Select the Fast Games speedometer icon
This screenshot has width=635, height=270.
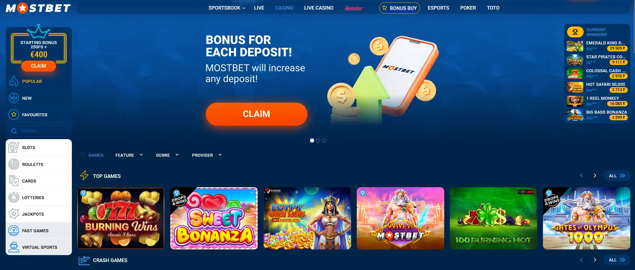coord(14,231)
